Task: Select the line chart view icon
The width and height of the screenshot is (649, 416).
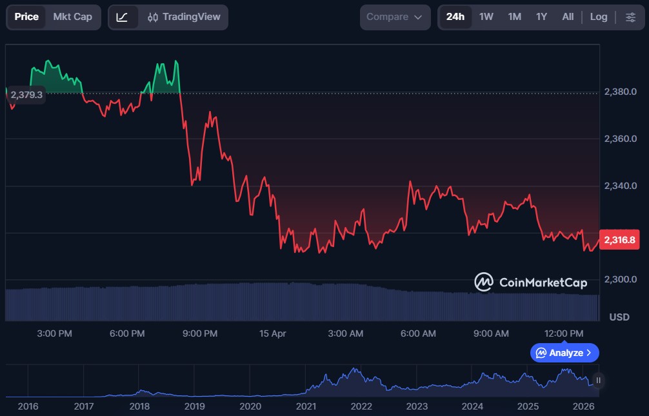Action: [121, 17]
